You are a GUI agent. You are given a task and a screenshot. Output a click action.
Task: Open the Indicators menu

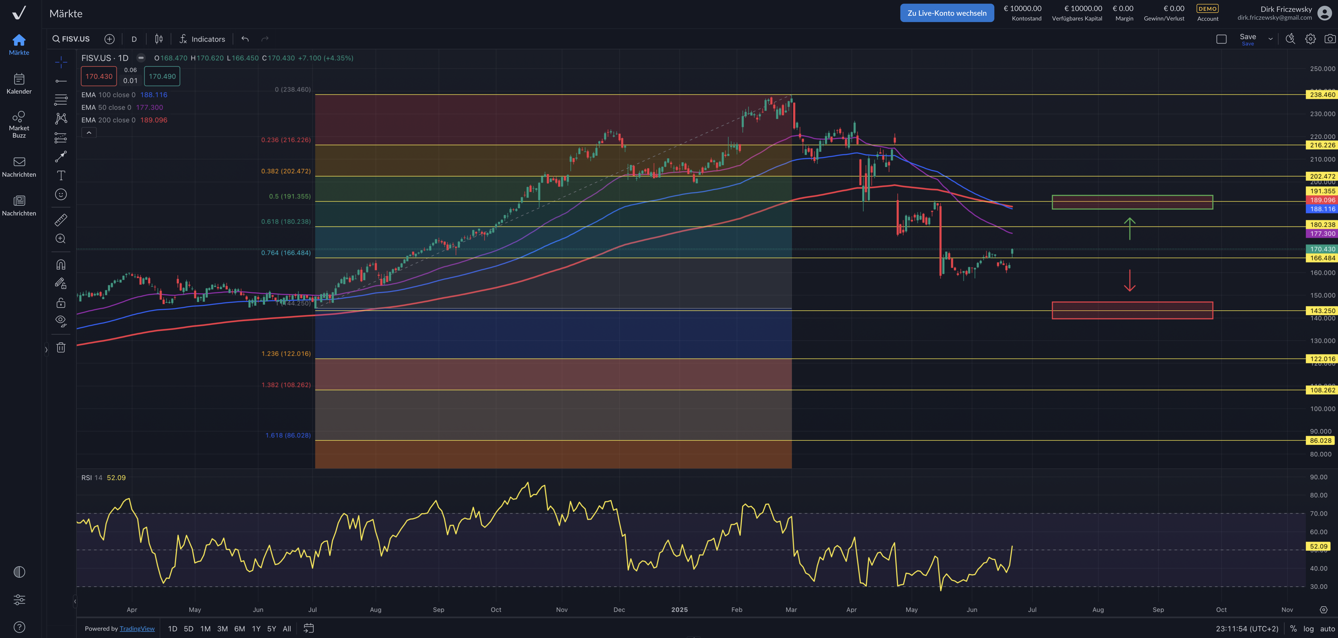202,39
